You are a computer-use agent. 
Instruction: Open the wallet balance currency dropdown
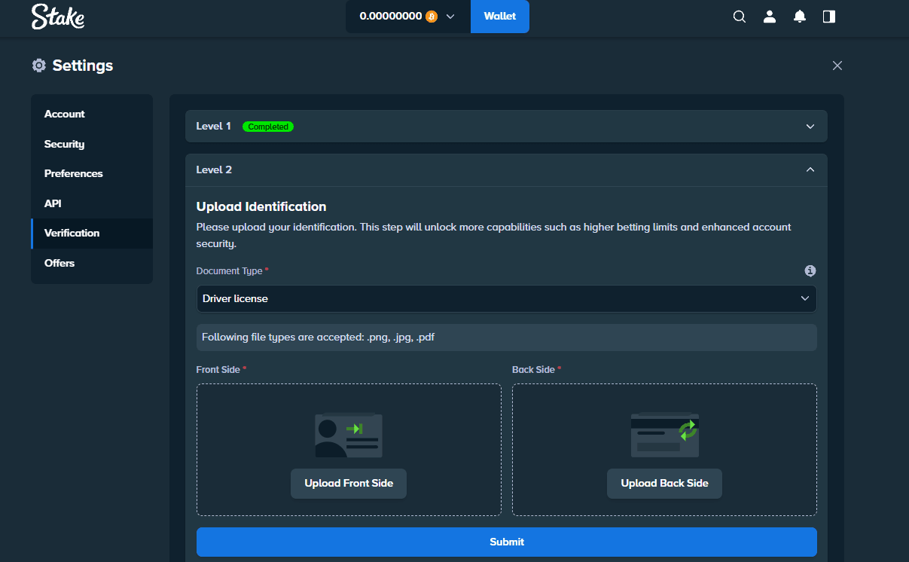pos(450,16)
